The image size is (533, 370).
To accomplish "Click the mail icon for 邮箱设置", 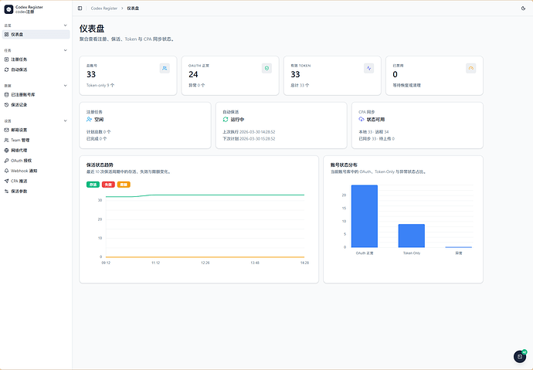I will [x=6, y=130].
